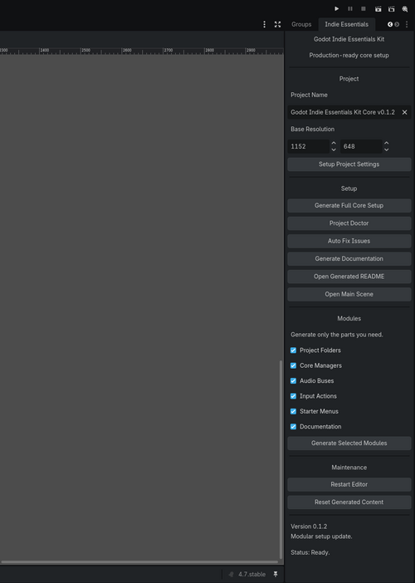The height and width of the screenshot is (583, 415).
Task: Click the notifications bell in the bottom bar
Action: (231, 574)
